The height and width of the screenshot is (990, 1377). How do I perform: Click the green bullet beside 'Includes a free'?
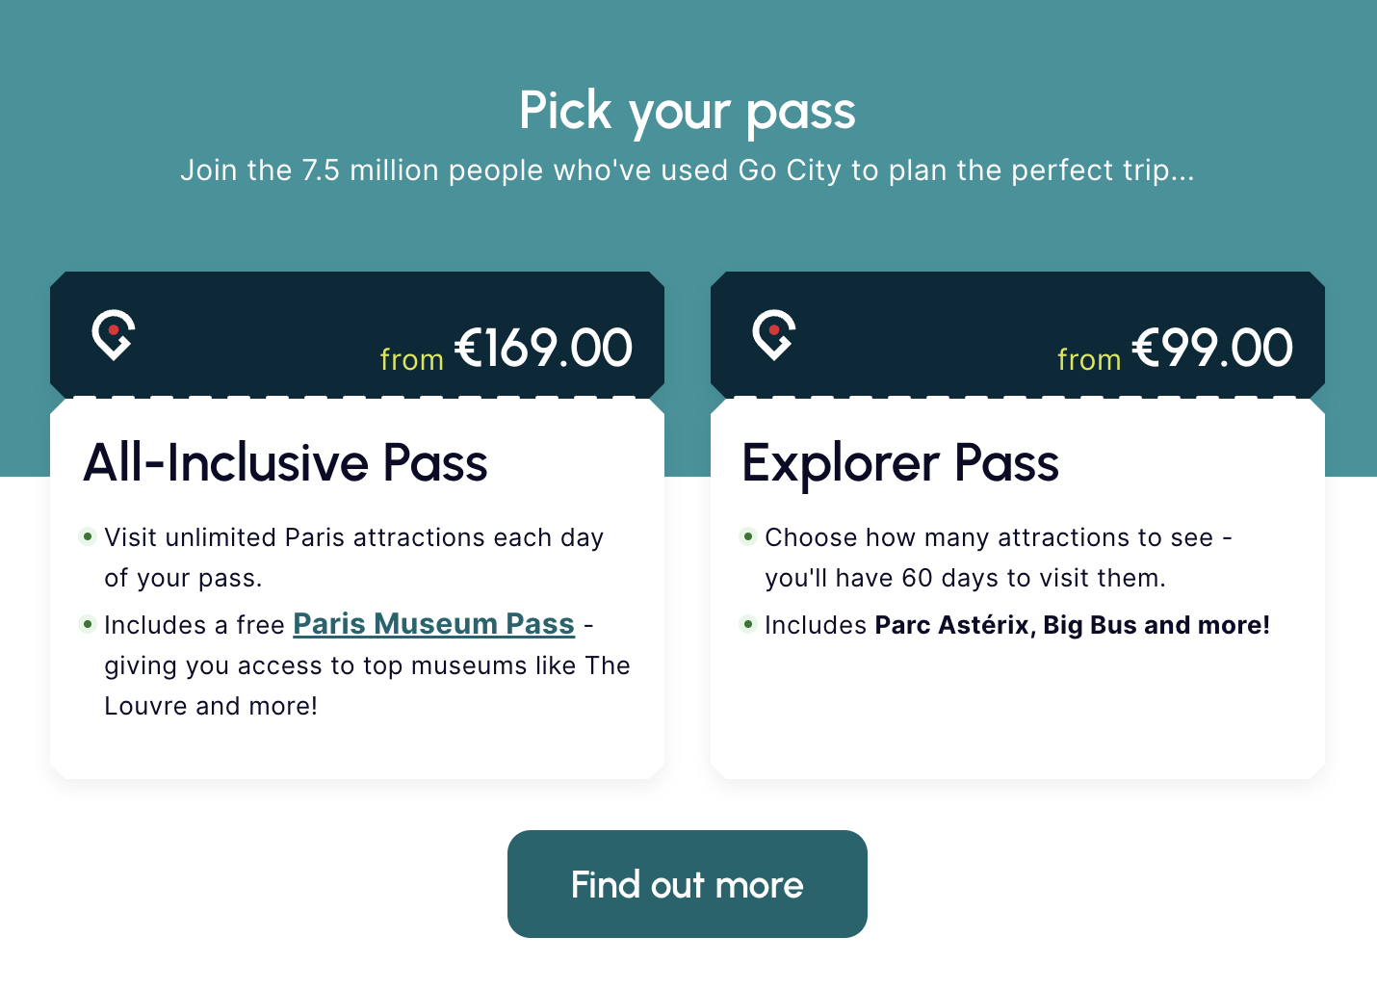(x=88, y=624)
